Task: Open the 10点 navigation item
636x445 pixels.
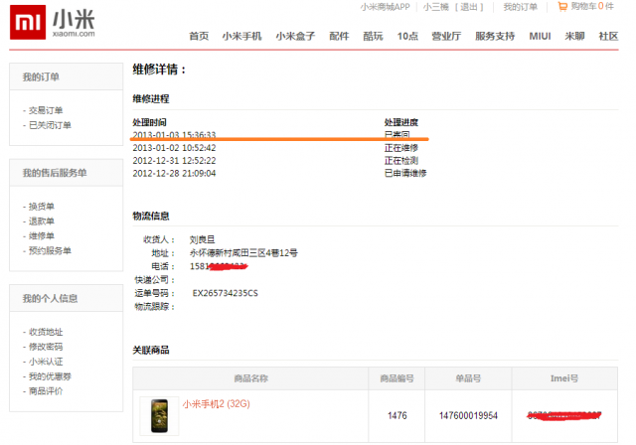Action: 407,36
